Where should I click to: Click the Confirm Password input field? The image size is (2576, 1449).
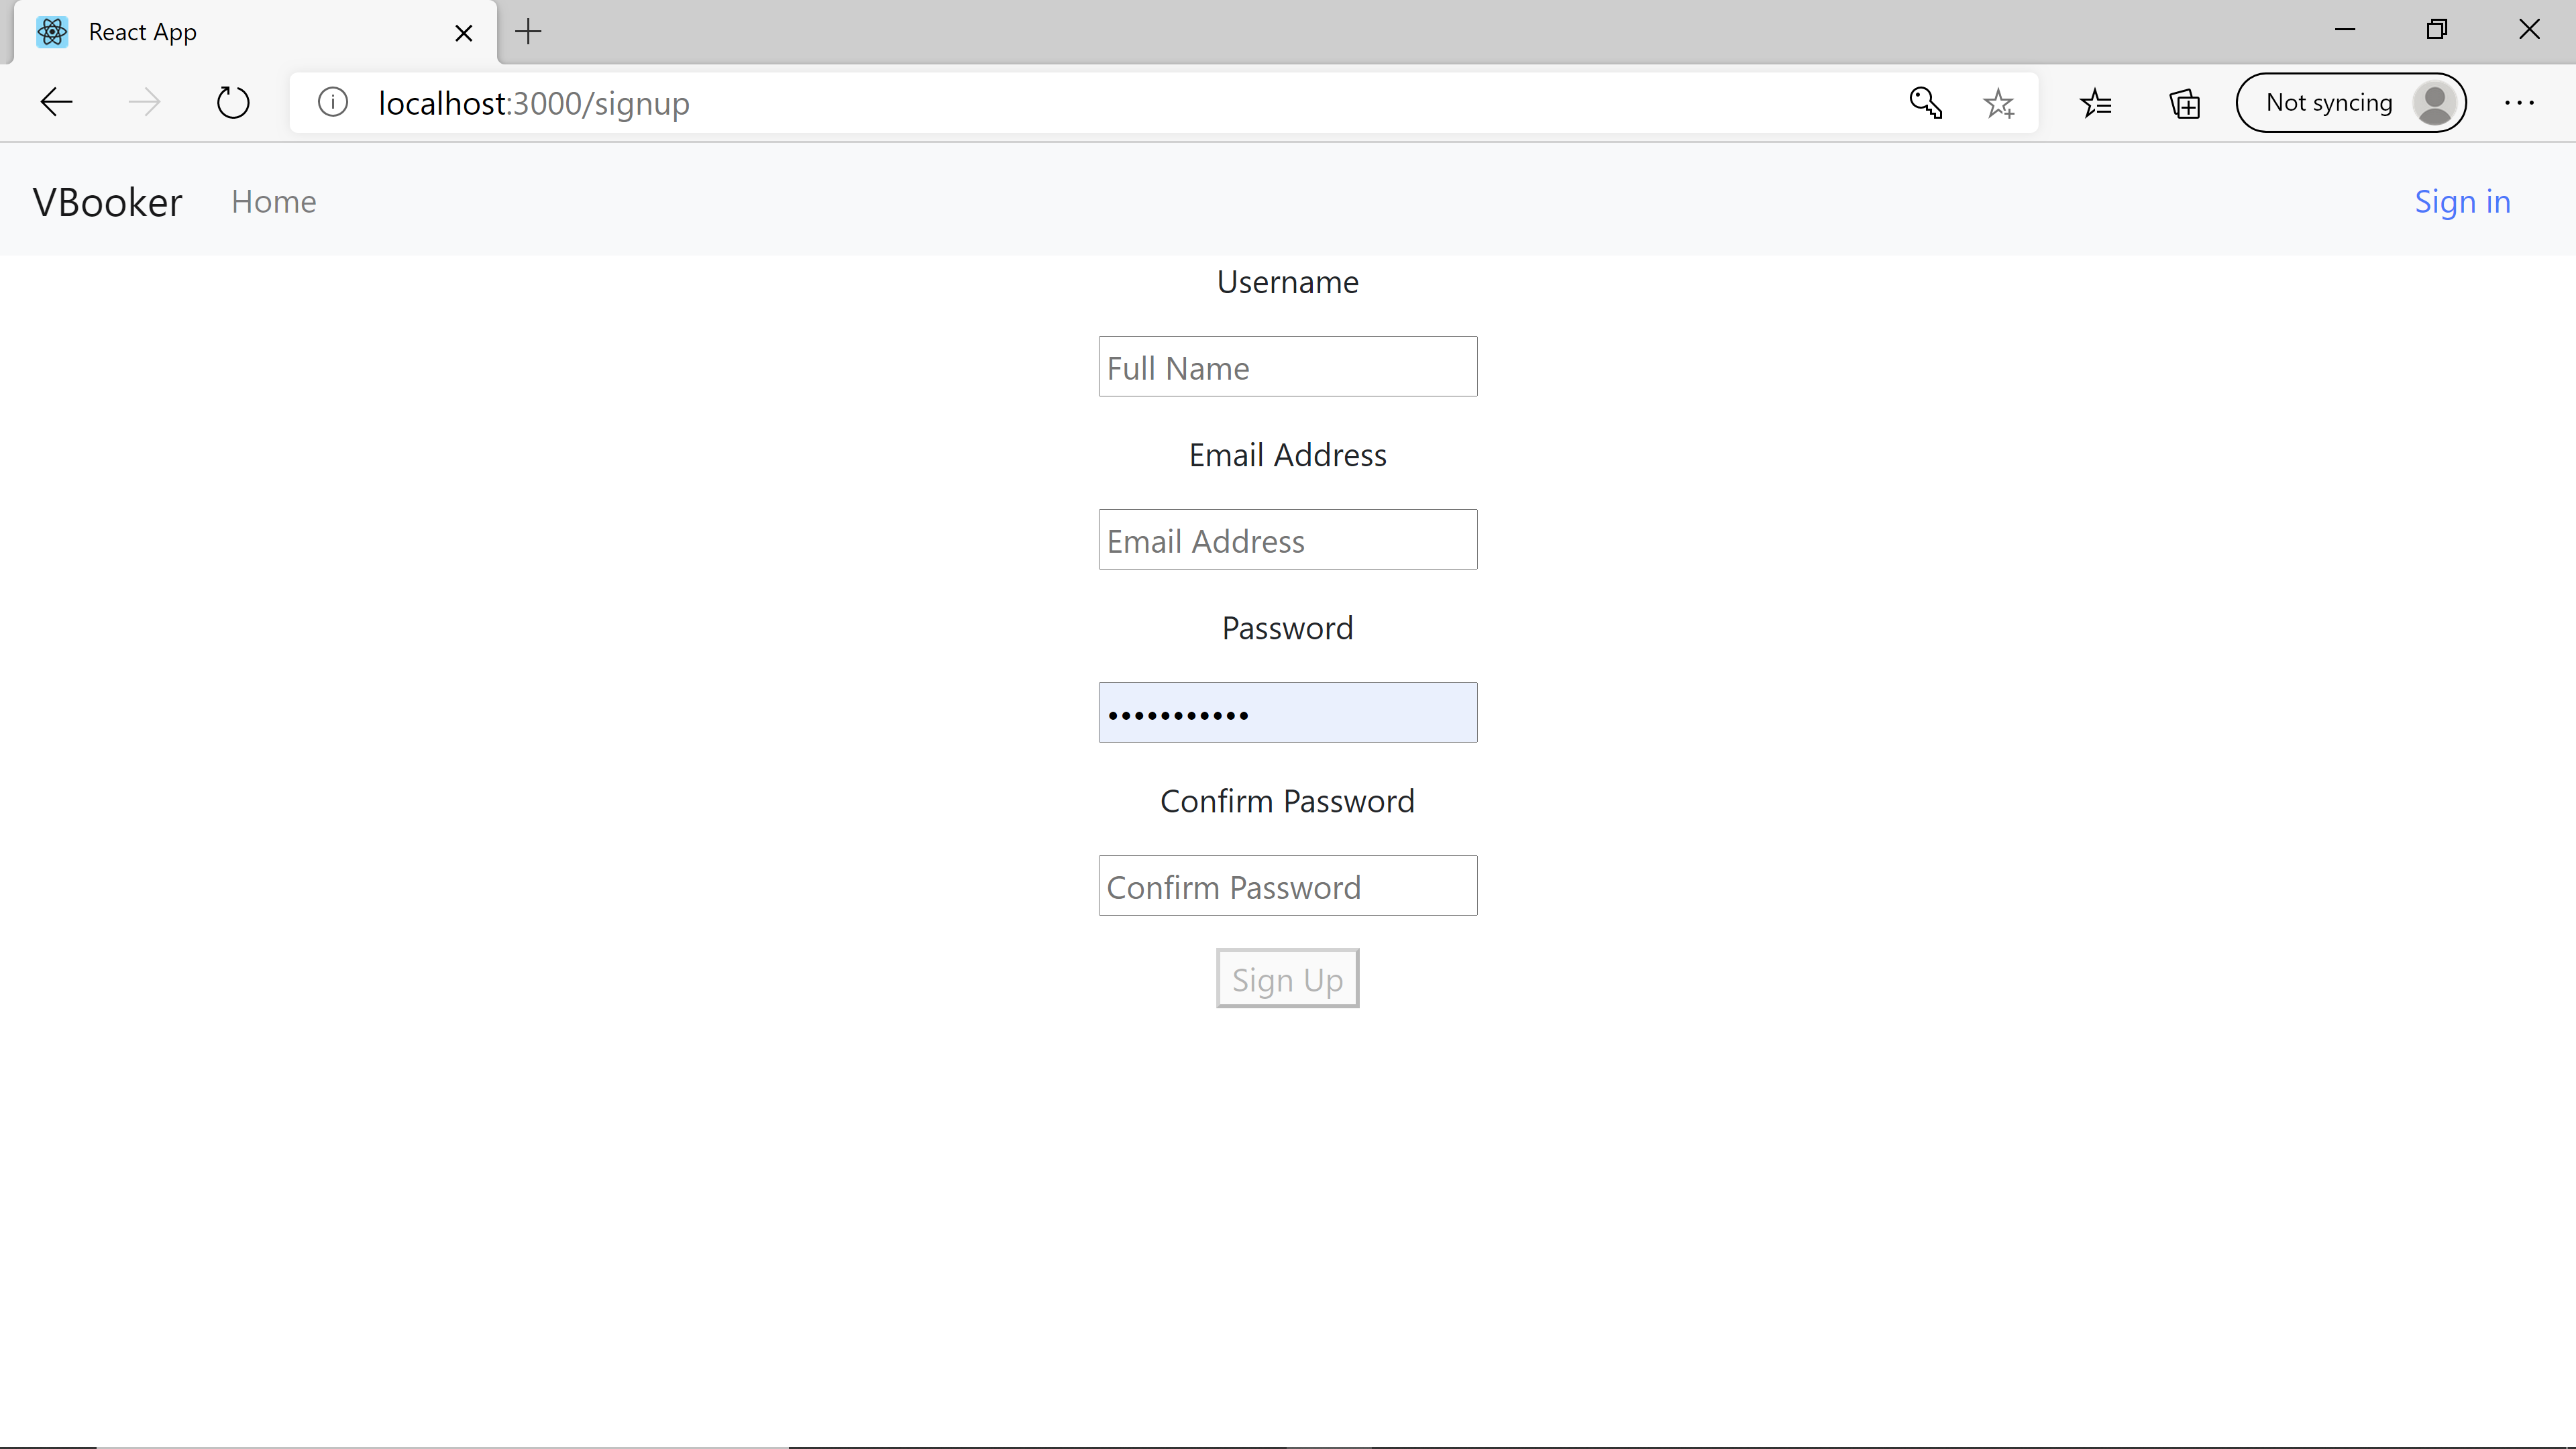point(1287,886)
